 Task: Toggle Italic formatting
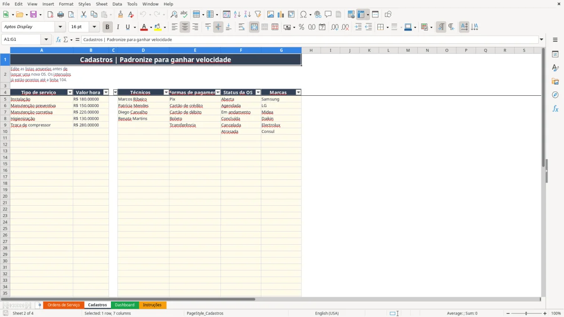click(118, 27)
